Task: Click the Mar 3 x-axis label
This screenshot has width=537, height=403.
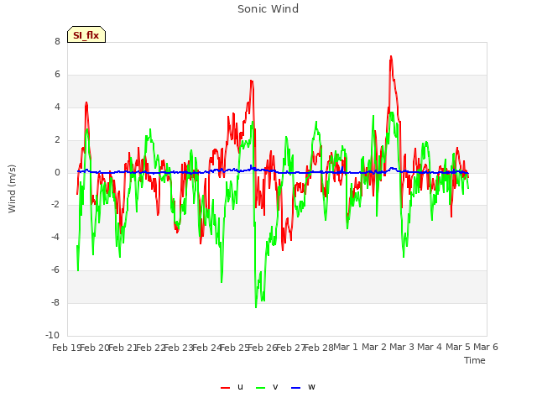Action: tap(402, 347)
